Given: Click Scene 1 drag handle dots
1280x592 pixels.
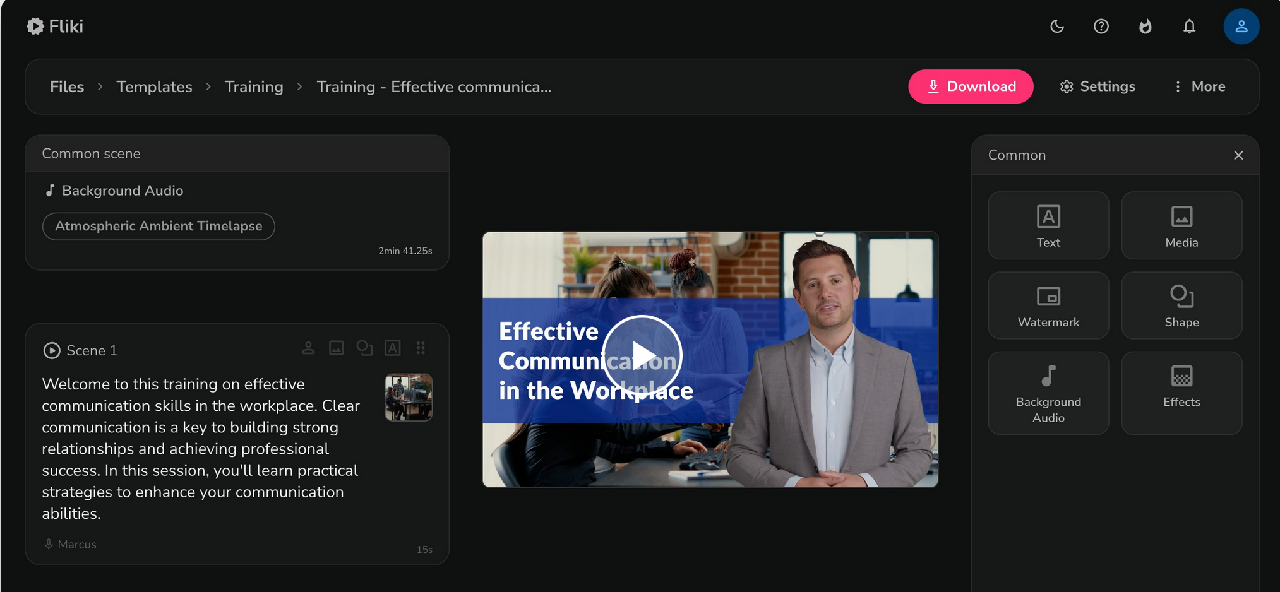Looking at the screenshot, I should click(x=421, y=348).
